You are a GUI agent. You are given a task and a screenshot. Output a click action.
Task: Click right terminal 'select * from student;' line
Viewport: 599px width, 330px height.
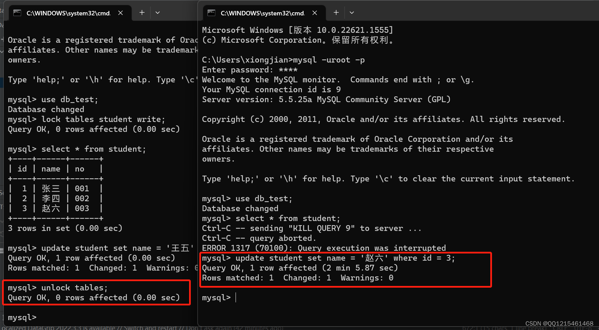(271, 218)
